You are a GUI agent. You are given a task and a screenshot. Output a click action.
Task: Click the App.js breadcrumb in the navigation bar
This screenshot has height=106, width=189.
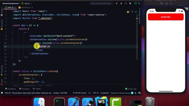(26, 4)
